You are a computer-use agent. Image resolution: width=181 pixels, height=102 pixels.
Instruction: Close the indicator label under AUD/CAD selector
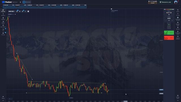point(15,14)
